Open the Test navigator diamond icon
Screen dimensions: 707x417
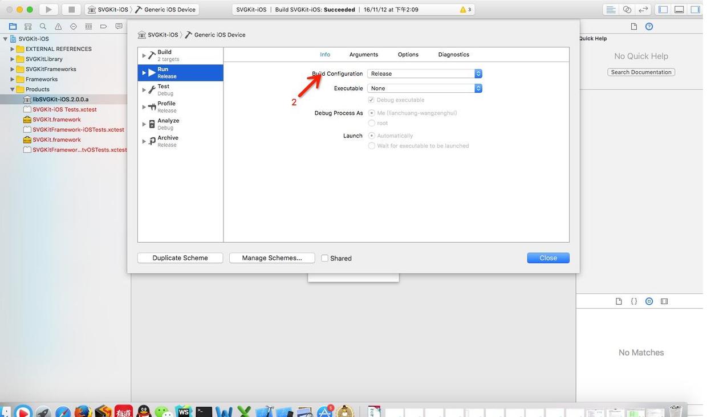point(74,26)
